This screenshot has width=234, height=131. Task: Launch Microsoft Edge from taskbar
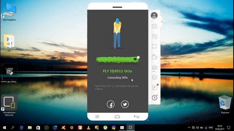[x=22, y=128]
